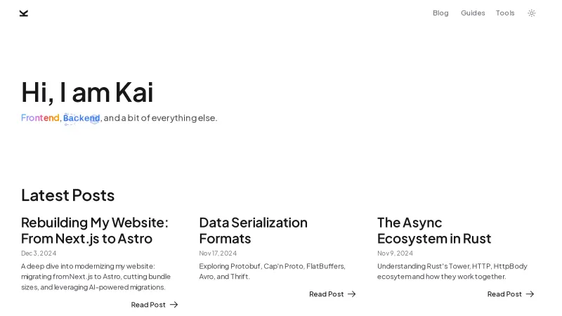Click the Hi, I am Kai heading
This screenshot has height=316, width=562.
pyautogui.click(x=87, y=93)
